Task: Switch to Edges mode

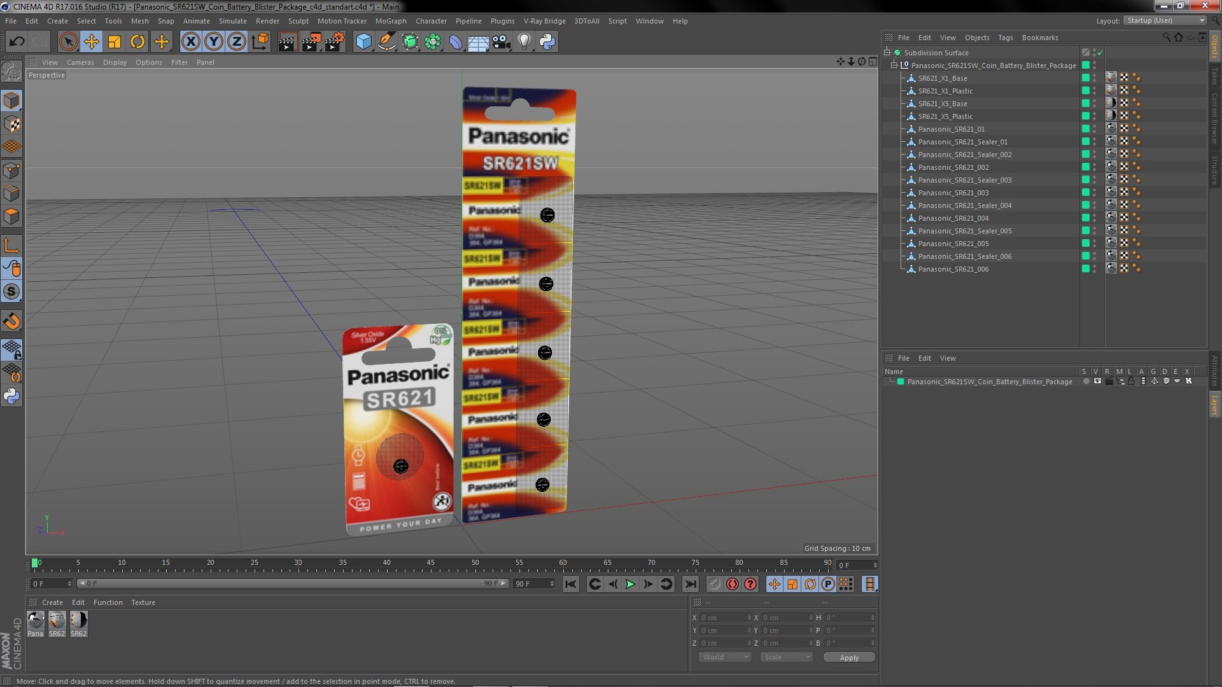Action: pos(11,193)
